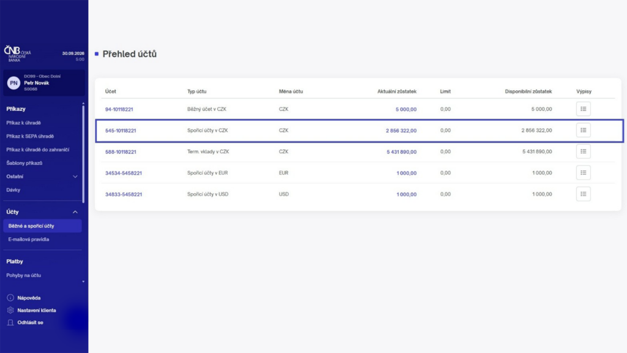Open account link 34833-5458221

124,194
